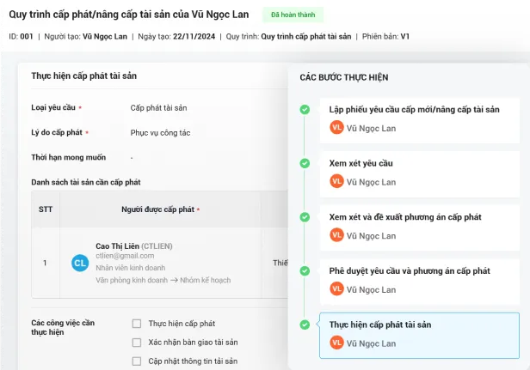Click the green checkmark beside Lập phiếu yêu cầu step
The image size is (530, 370).
(305, 110)
